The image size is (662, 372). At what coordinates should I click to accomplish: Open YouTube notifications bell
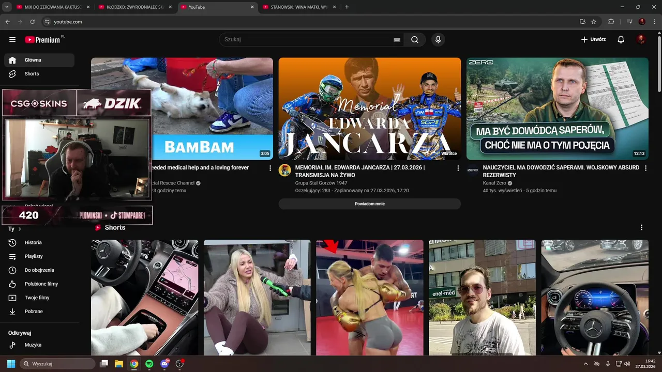click(621, 40)
